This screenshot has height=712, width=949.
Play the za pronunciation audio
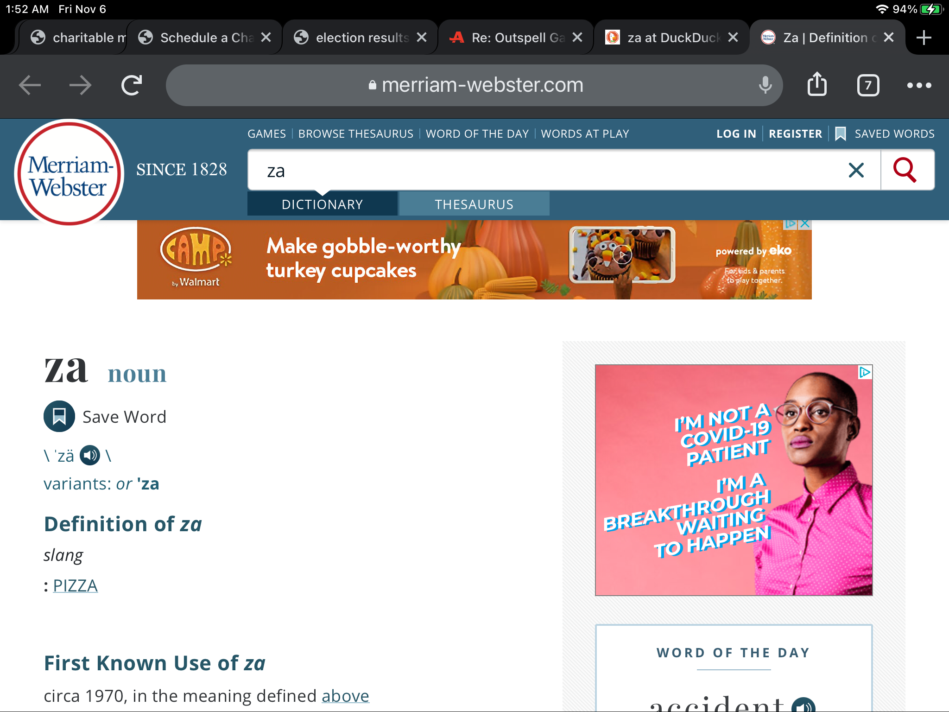(x=90, y=455)
